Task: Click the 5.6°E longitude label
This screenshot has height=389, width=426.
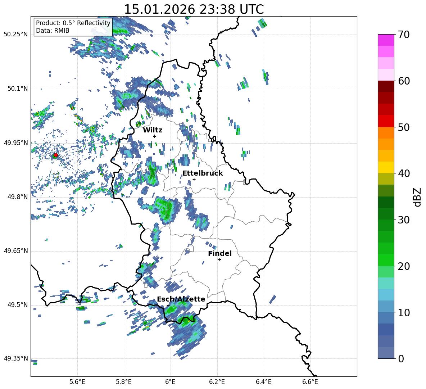Action: click(77, 382)
